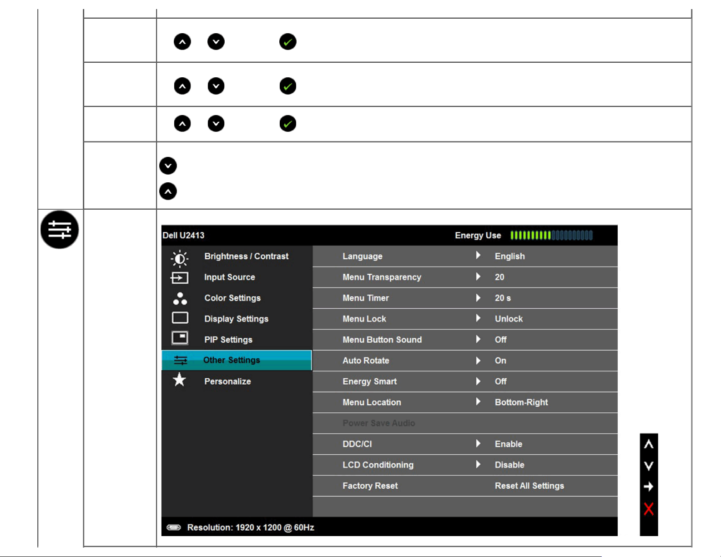Expand the DDC/CI arrow
The height and width of the screenshot is (557, 721).
click(x=478, y=443)
